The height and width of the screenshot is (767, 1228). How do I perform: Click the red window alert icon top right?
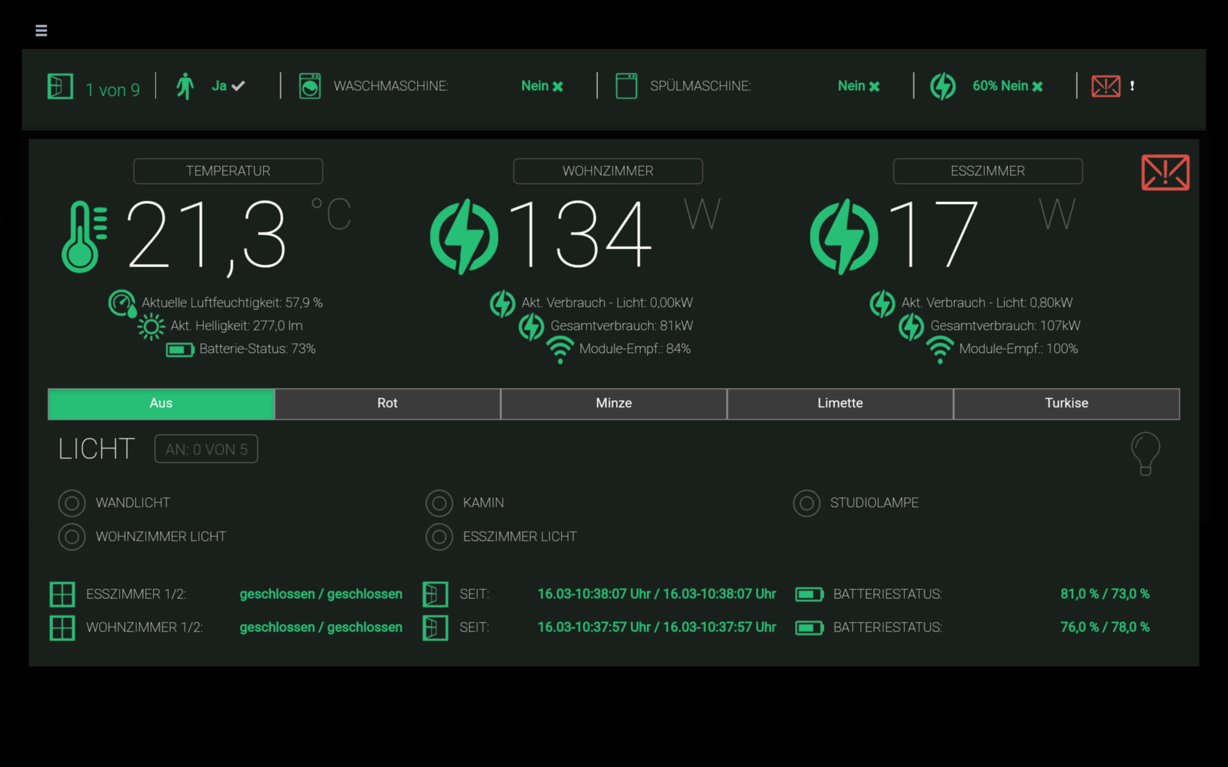[1165, 172]
